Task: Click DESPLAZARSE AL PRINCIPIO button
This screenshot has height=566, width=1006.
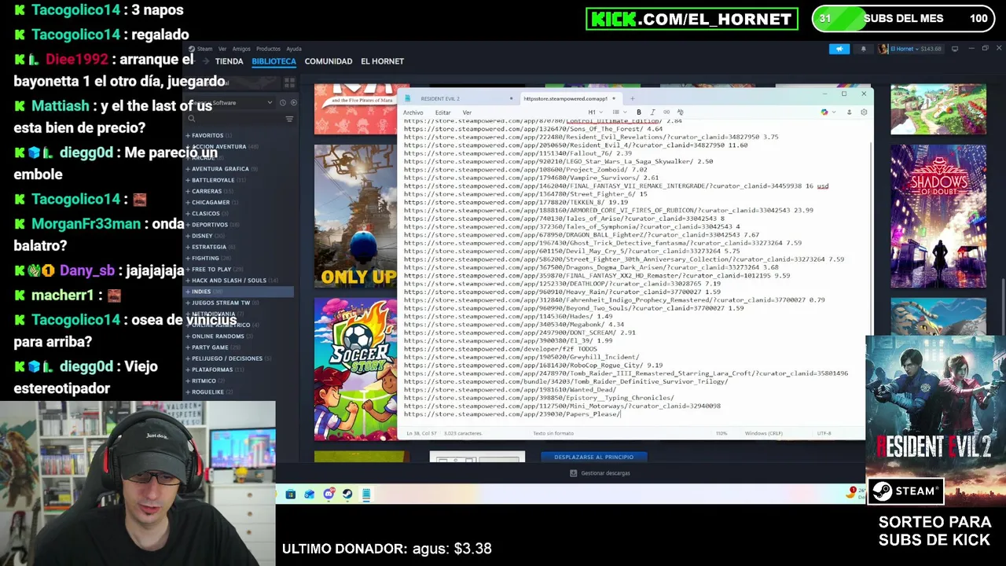Action: pos(593,457)
